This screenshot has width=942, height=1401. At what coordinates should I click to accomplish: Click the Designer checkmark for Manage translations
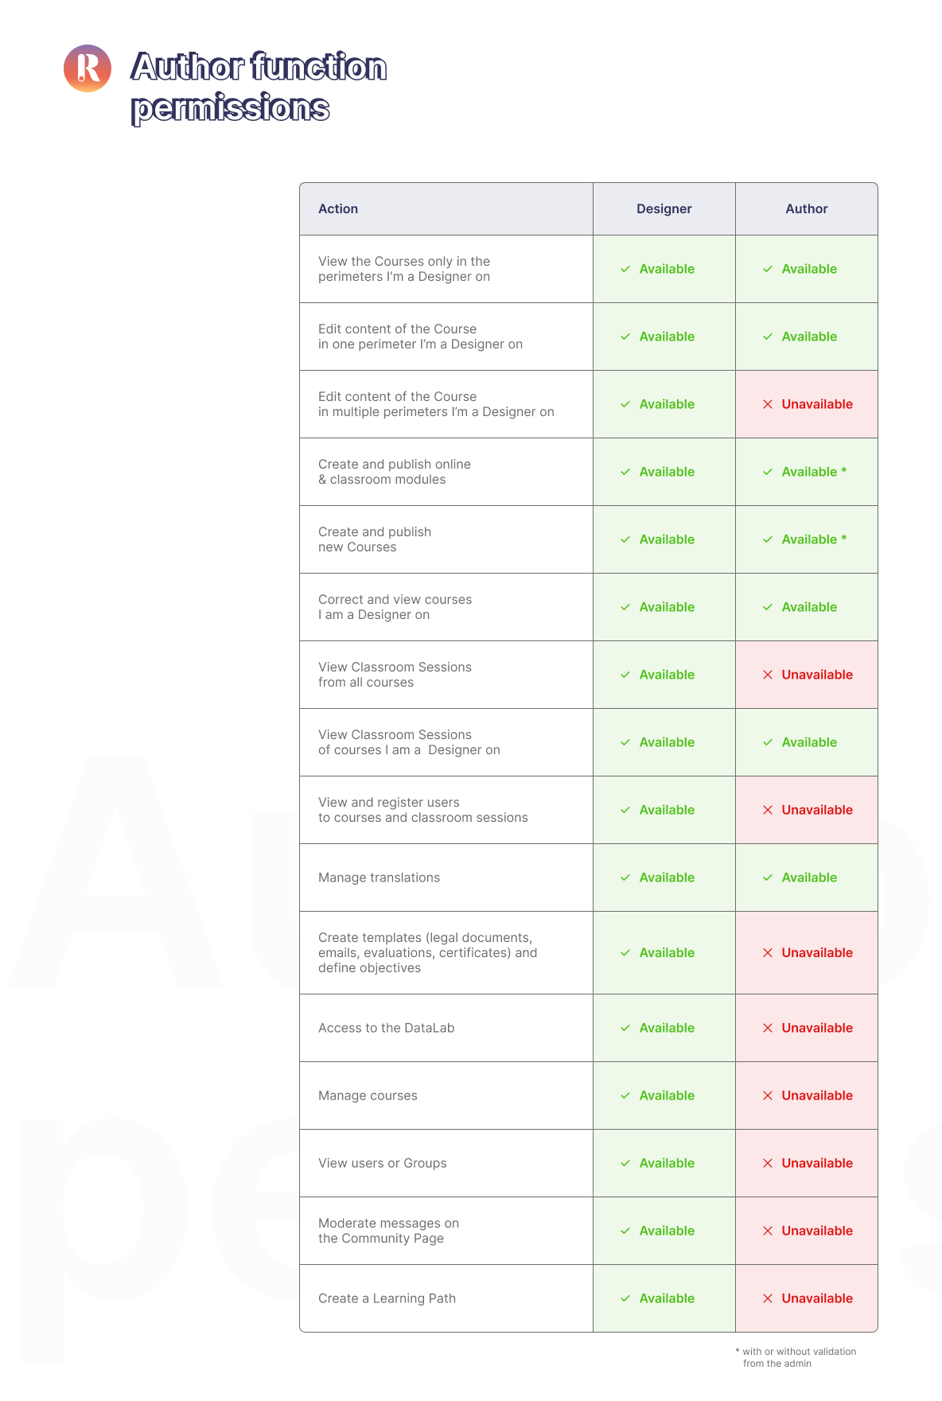tap(625, 878)
